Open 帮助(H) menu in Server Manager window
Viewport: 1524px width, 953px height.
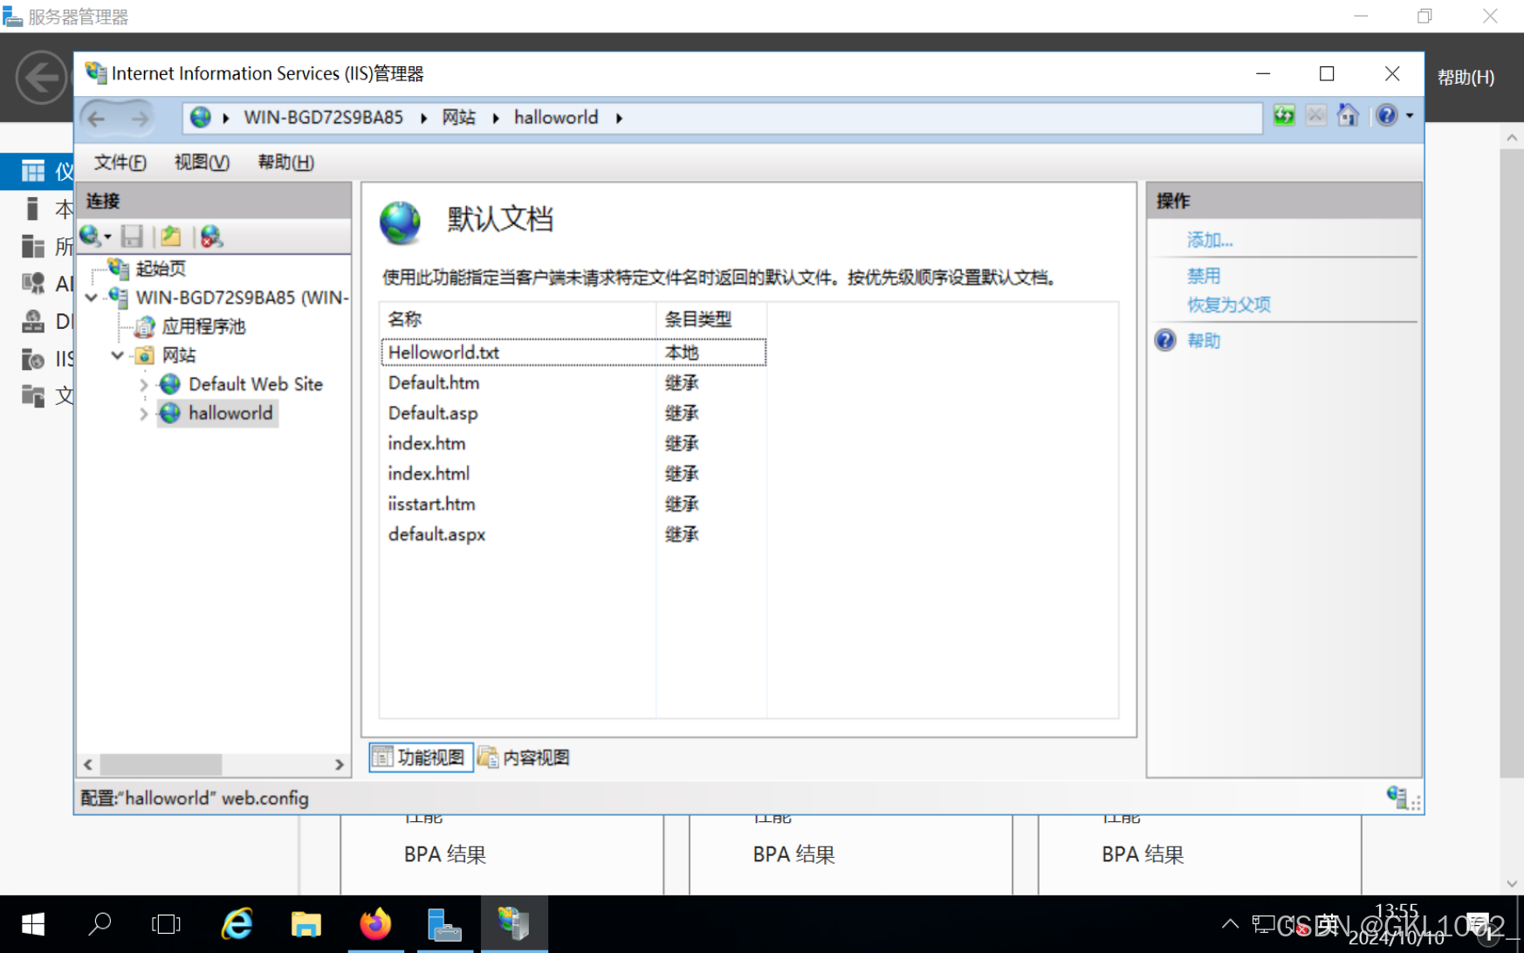tap(1466, 77)
